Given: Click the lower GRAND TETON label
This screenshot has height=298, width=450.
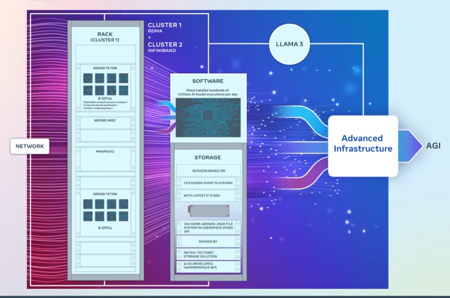Looking at the screenshot, I should pyautogui.click(x=105, y=194).
